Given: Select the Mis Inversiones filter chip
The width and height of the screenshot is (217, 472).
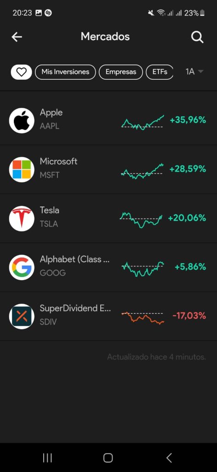Looking at the screenshot, I should click(x=65, y=72).
